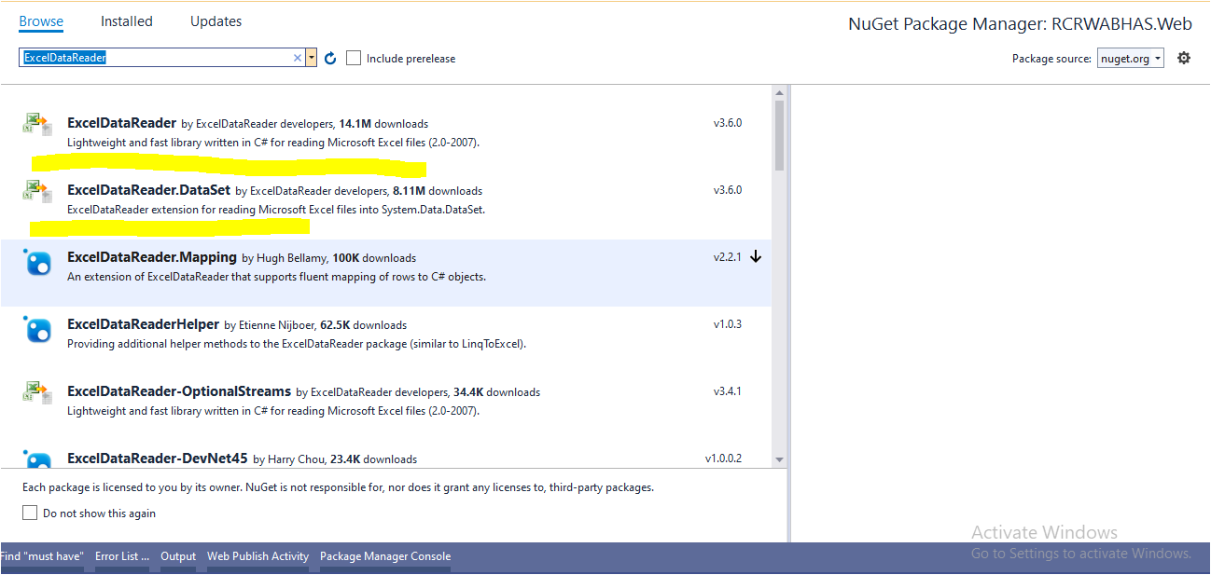Select the ExcelDataReader.DataSet package title
The width and height of the screenshot is (1211, 575).
[x=149, y=190]
